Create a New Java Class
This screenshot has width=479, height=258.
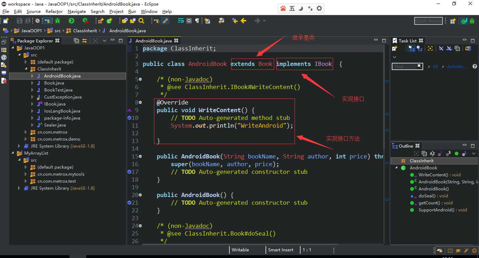coord(109,21)
